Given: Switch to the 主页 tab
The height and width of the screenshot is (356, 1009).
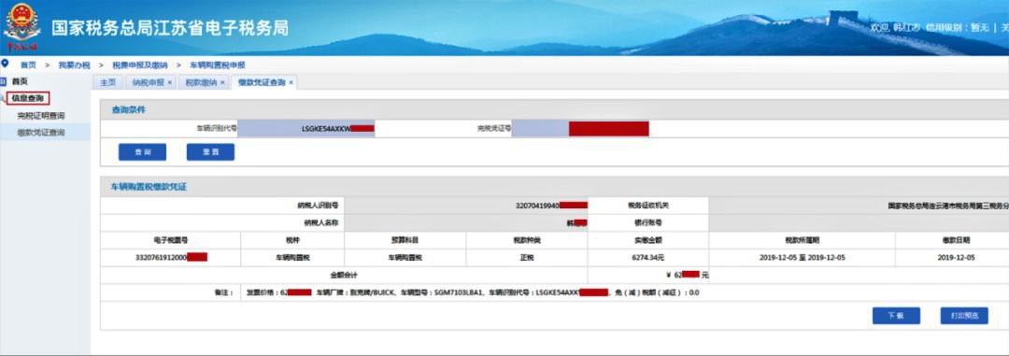Looking at the screenshot, I should 108,82.
